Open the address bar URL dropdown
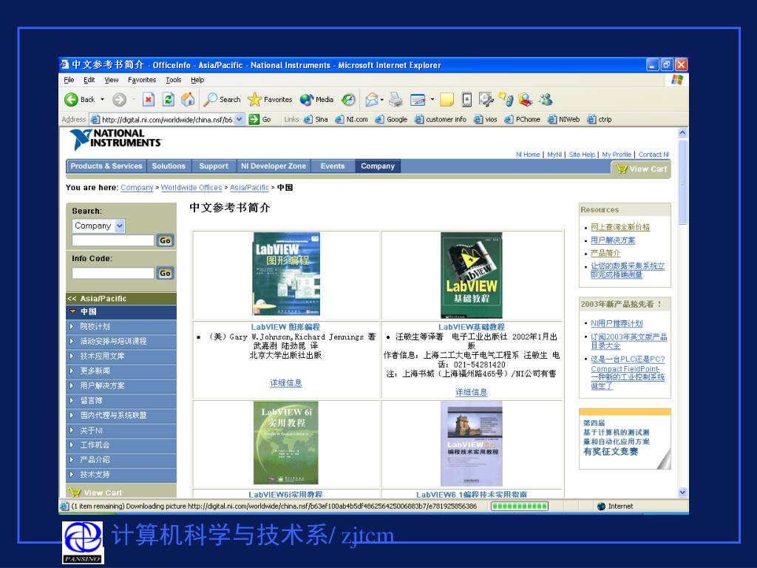This screenshot has height=568, width=757. pos(240,119)
